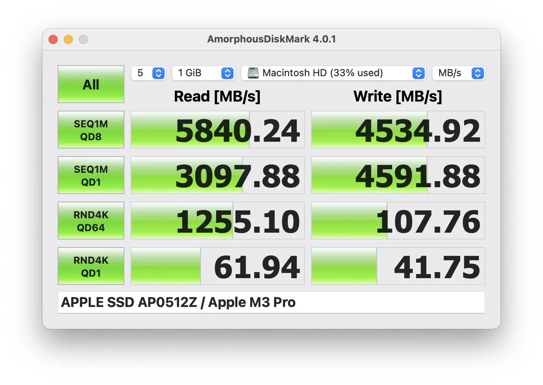The width and height of the screenshot is (543, 385).
Task: Run the SEQ1M QD1 benchmark
Action: [x=91, y=175]
